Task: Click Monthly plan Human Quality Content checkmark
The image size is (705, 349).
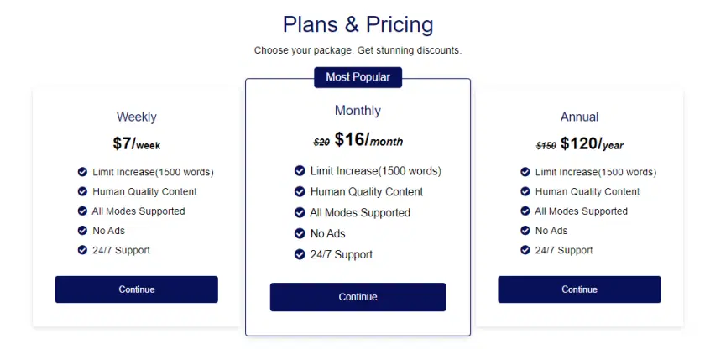Action: (300, 191)
